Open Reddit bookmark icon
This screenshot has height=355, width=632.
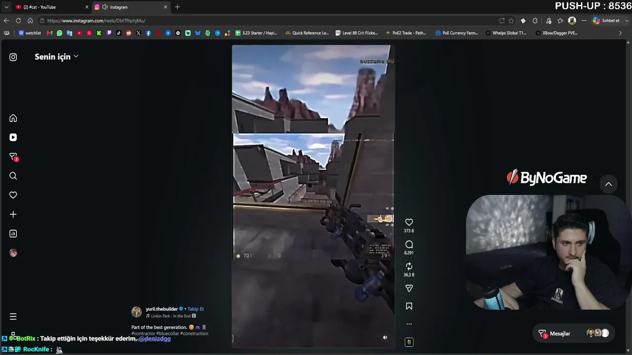129,33
